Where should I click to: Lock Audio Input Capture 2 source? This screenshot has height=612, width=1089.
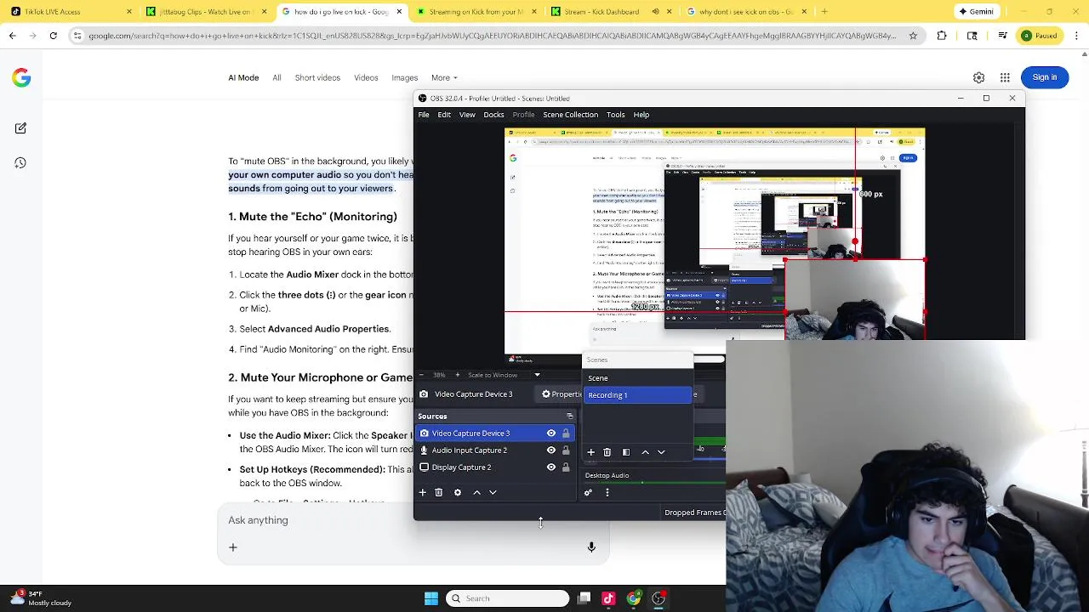point(566,450)
